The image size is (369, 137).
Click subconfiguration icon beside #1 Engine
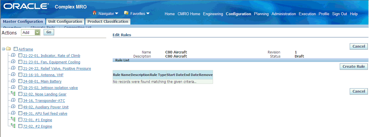pos(13,119)
